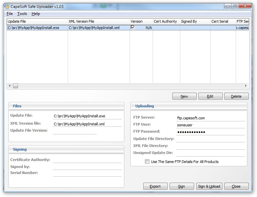257x197 pixels.
Task: Click the Close button at bottom right
Action: click(236, 186)
